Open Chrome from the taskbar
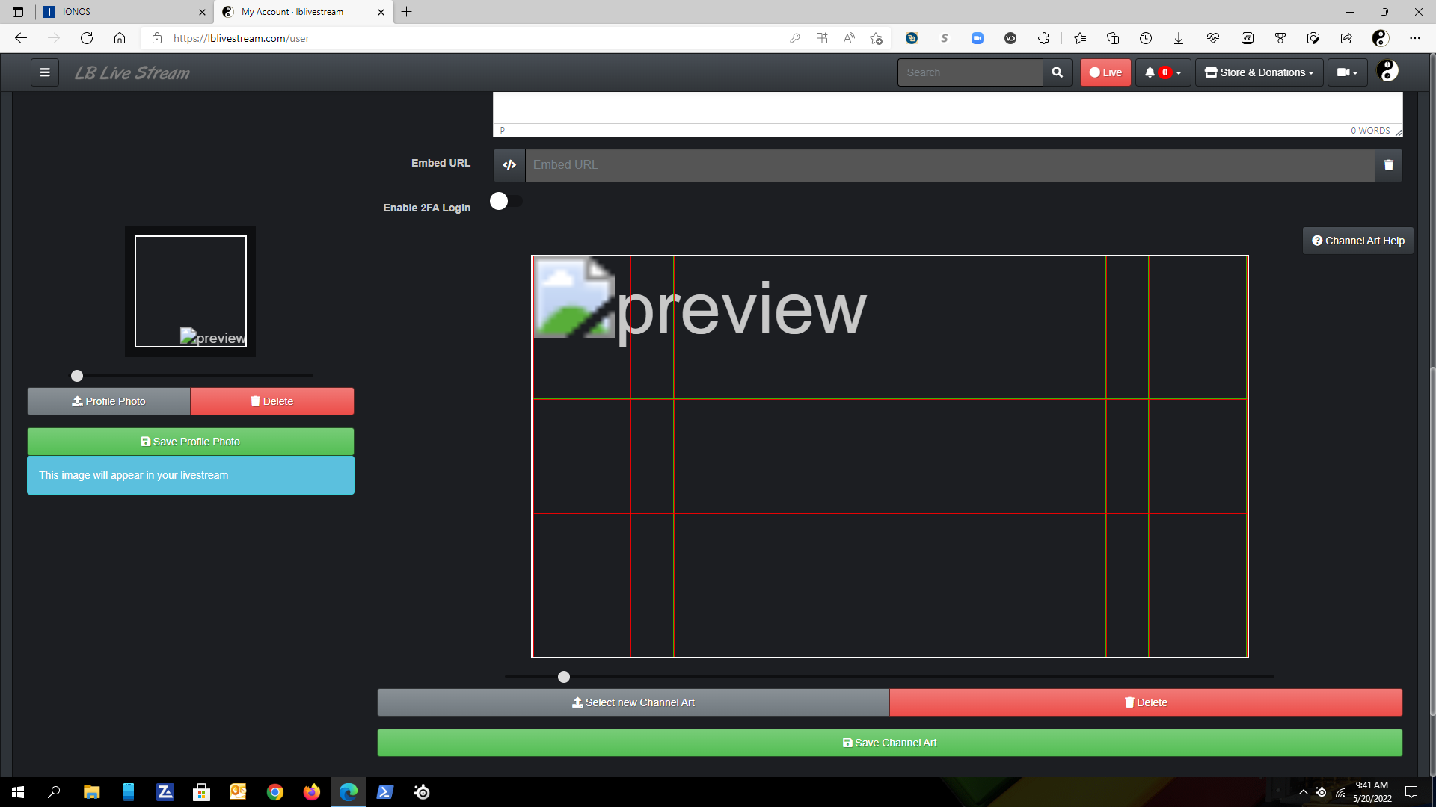This screenshot has height=807, width=1436. (x=275, y=792)
